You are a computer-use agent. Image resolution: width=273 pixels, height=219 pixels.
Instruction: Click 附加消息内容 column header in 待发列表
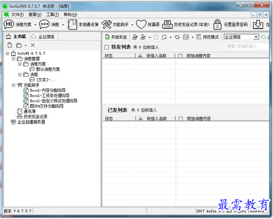pyautogui.click(x=222, y=56)
